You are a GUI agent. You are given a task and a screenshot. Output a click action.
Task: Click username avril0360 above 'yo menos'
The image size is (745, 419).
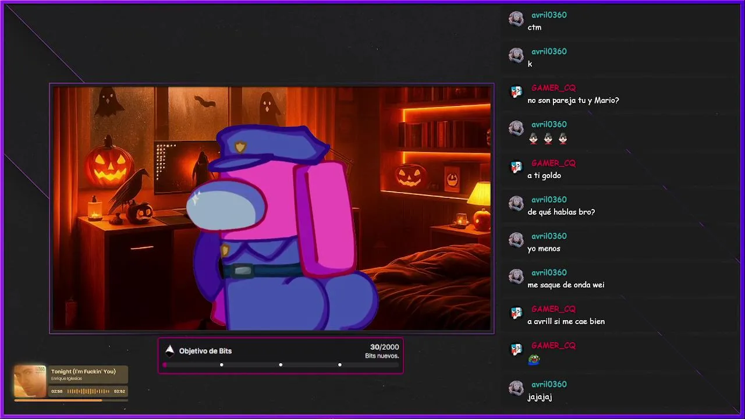[549, 236]
